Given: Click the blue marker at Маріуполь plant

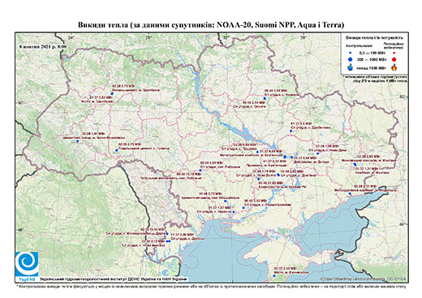Looking at the screenshot, I should [350, 194].
